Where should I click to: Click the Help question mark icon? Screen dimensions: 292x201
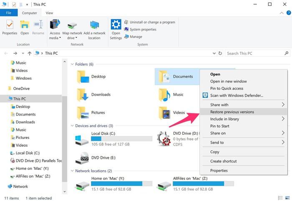pos(289,13)
